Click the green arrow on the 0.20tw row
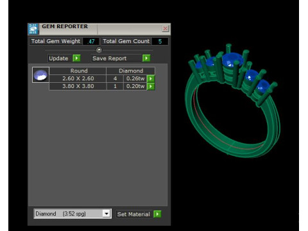308x231 pixels. [151, 86]
